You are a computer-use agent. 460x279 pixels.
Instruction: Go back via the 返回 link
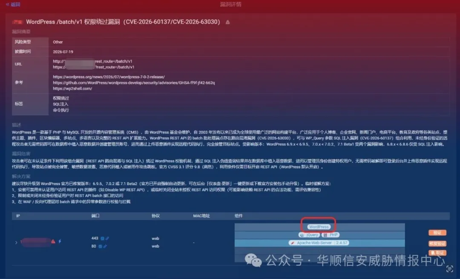click(x=13, y=4)
